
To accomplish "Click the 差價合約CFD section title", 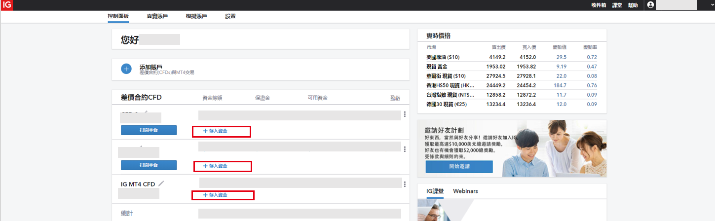I will click(141, 97).
